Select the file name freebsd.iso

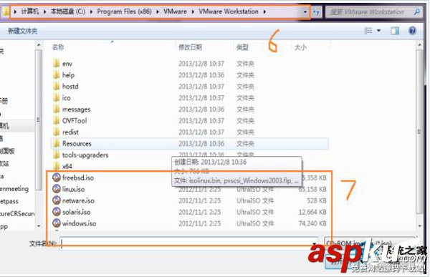(x=78, y=178)
